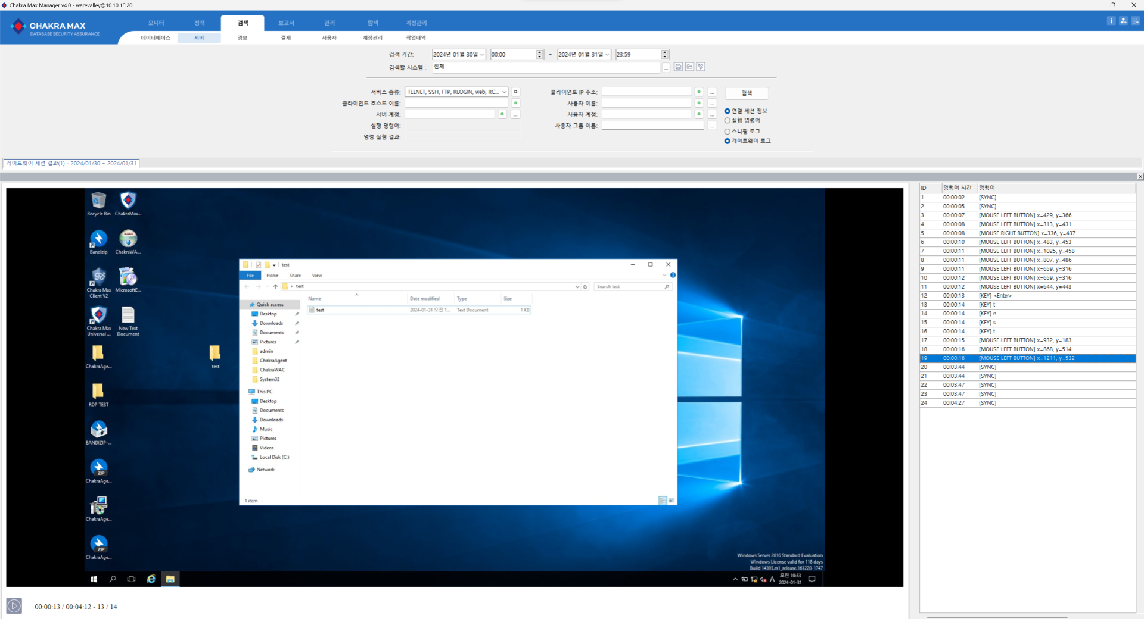1144x619 pixels.
Task: Switch to the 모니터 main tab
Action: pyautogui.click(x=156, y=23)
